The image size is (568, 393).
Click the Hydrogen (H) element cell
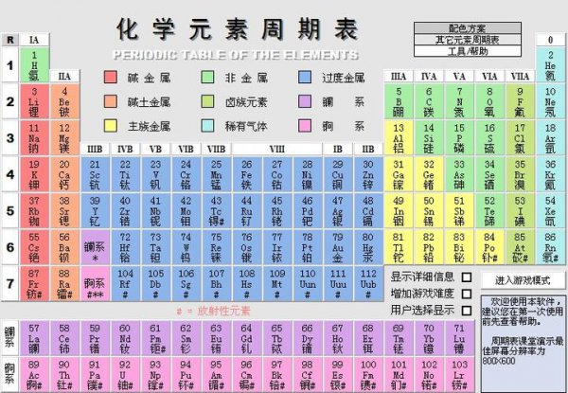point(34,66)
